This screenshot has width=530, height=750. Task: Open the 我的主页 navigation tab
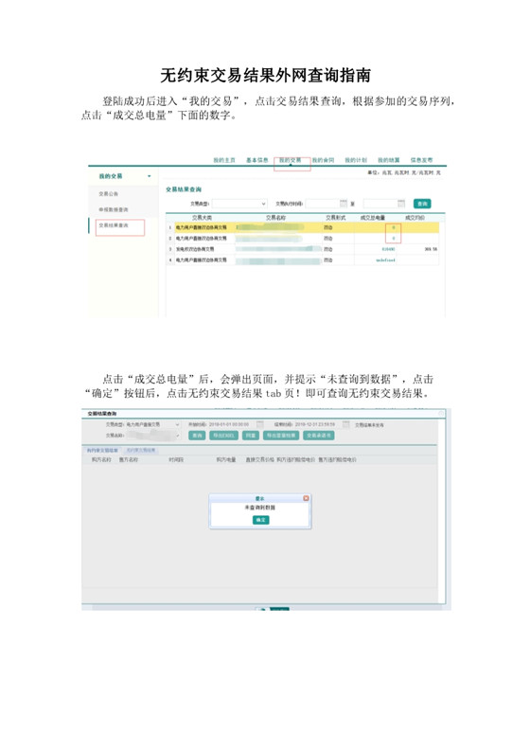(224, 160)
